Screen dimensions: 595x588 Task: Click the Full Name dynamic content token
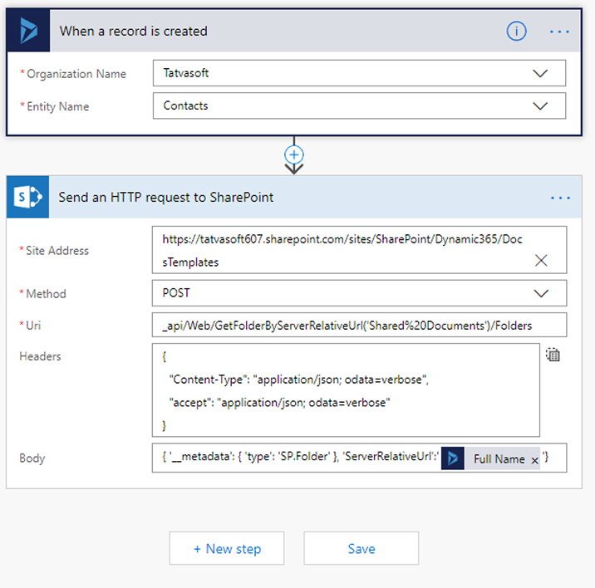(x=490, y=458)
